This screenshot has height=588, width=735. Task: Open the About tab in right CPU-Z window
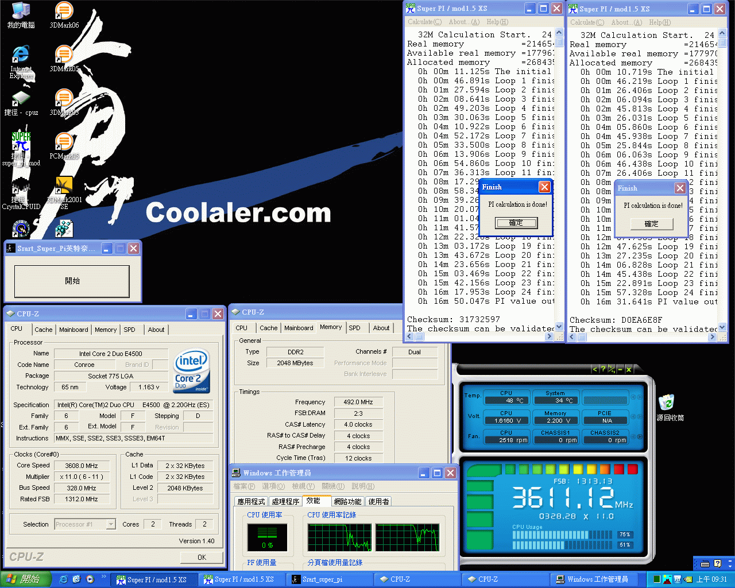pos(381,328)
